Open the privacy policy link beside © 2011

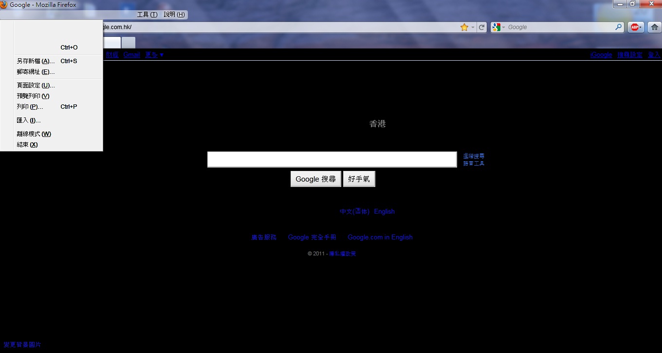click(343, 253)
